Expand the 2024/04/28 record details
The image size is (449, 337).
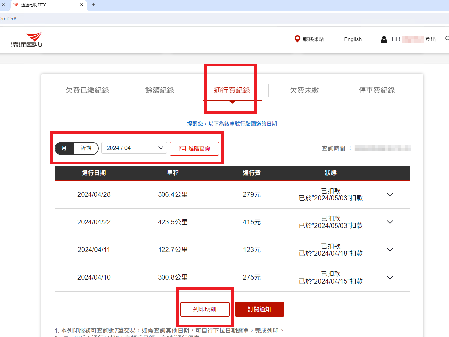click(x=390, y=194)
